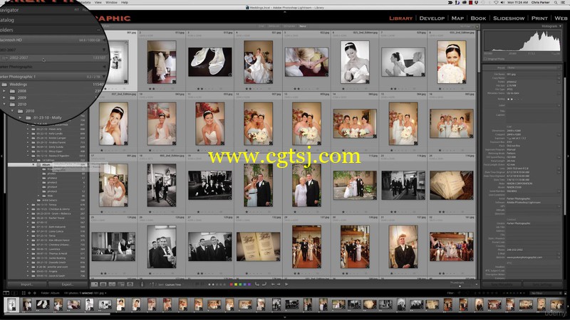Switch to the Library module
The image size is (570, 320).
400,18
